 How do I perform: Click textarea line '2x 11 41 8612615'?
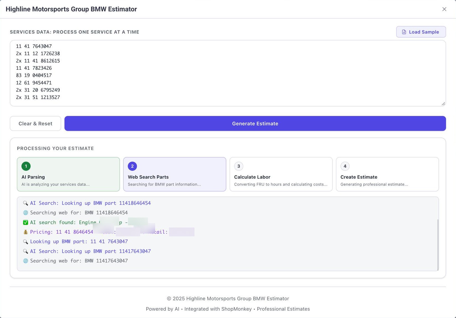38,61
